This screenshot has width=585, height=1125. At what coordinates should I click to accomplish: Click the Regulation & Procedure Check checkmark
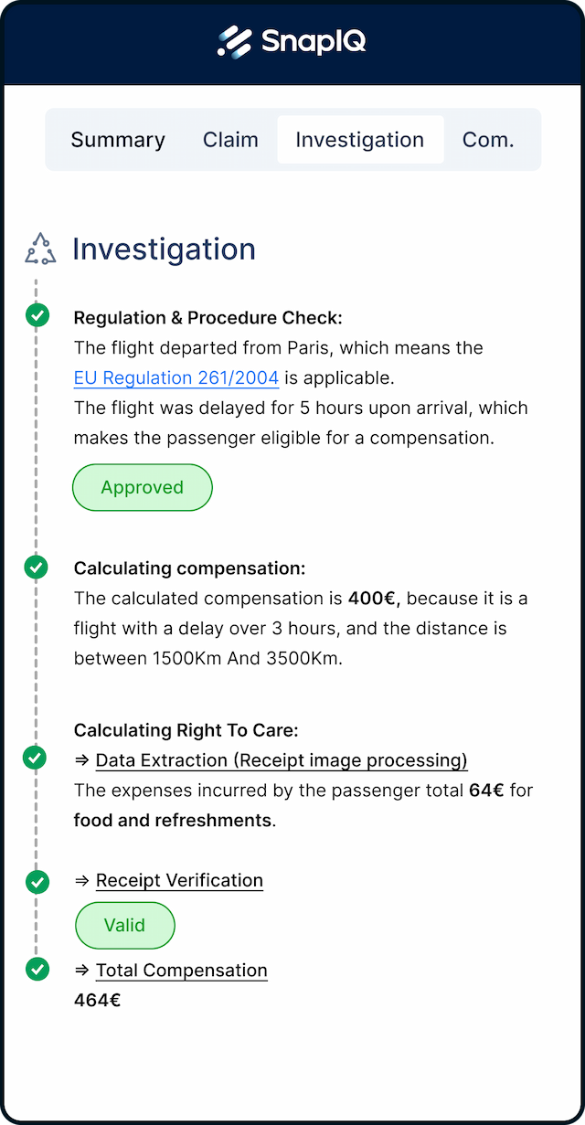click(x=37, y=315)
